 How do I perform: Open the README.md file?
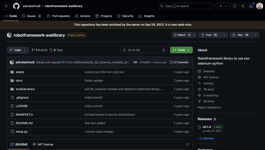[24, 123]
